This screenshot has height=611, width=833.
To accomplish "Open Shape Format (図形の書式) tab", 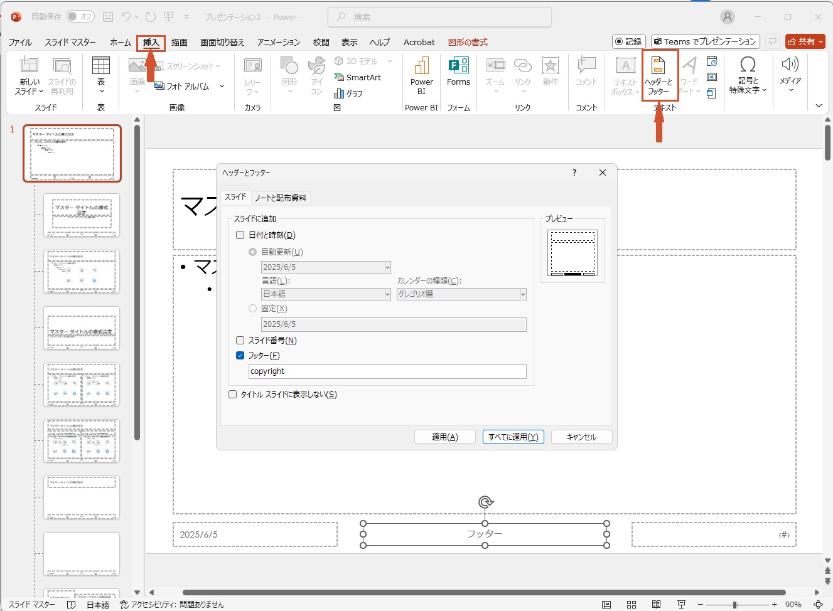I will (468, 42).
